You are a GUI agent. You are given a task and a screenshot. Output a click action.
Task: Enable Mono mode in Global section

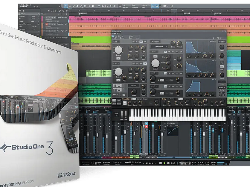coord(222,66)
